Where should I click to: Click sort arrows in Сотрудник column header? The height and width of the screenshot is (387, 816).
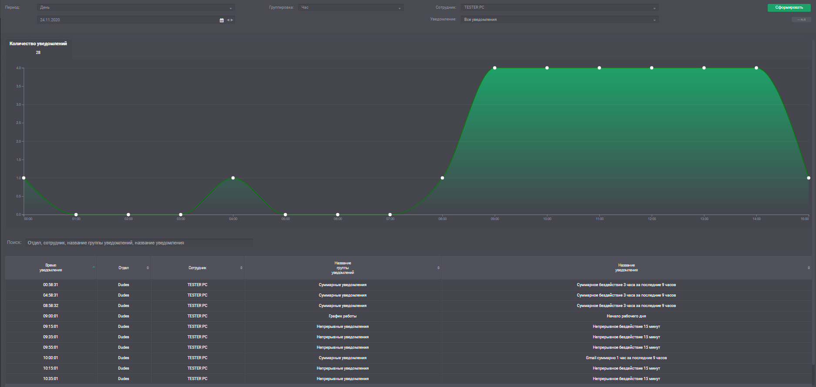241,268
